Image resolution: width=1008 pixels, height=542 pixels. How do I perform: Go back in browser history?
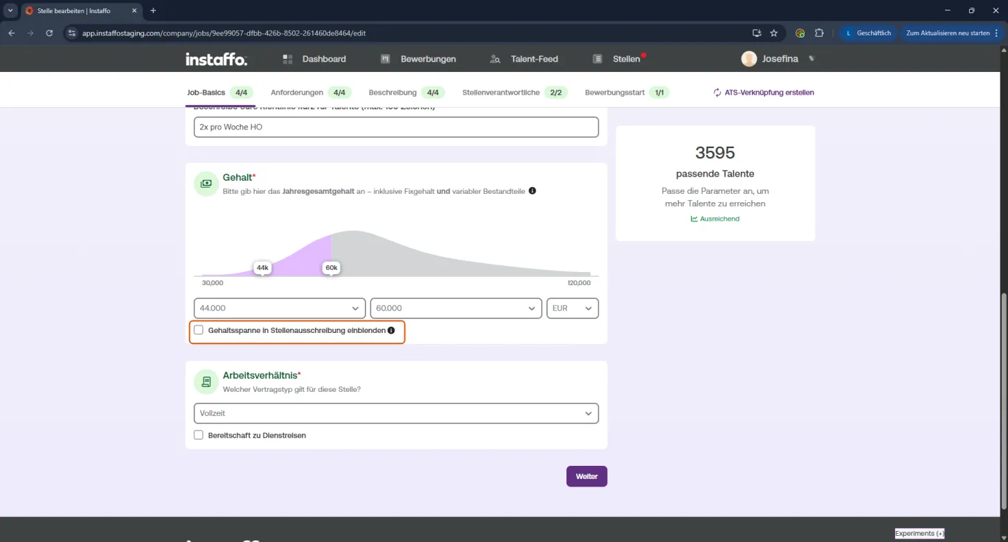12,33
